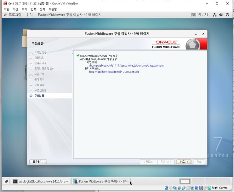Open the 위치 places menu
This screenshot has width=234, height=192.
(x=29, y=15)
